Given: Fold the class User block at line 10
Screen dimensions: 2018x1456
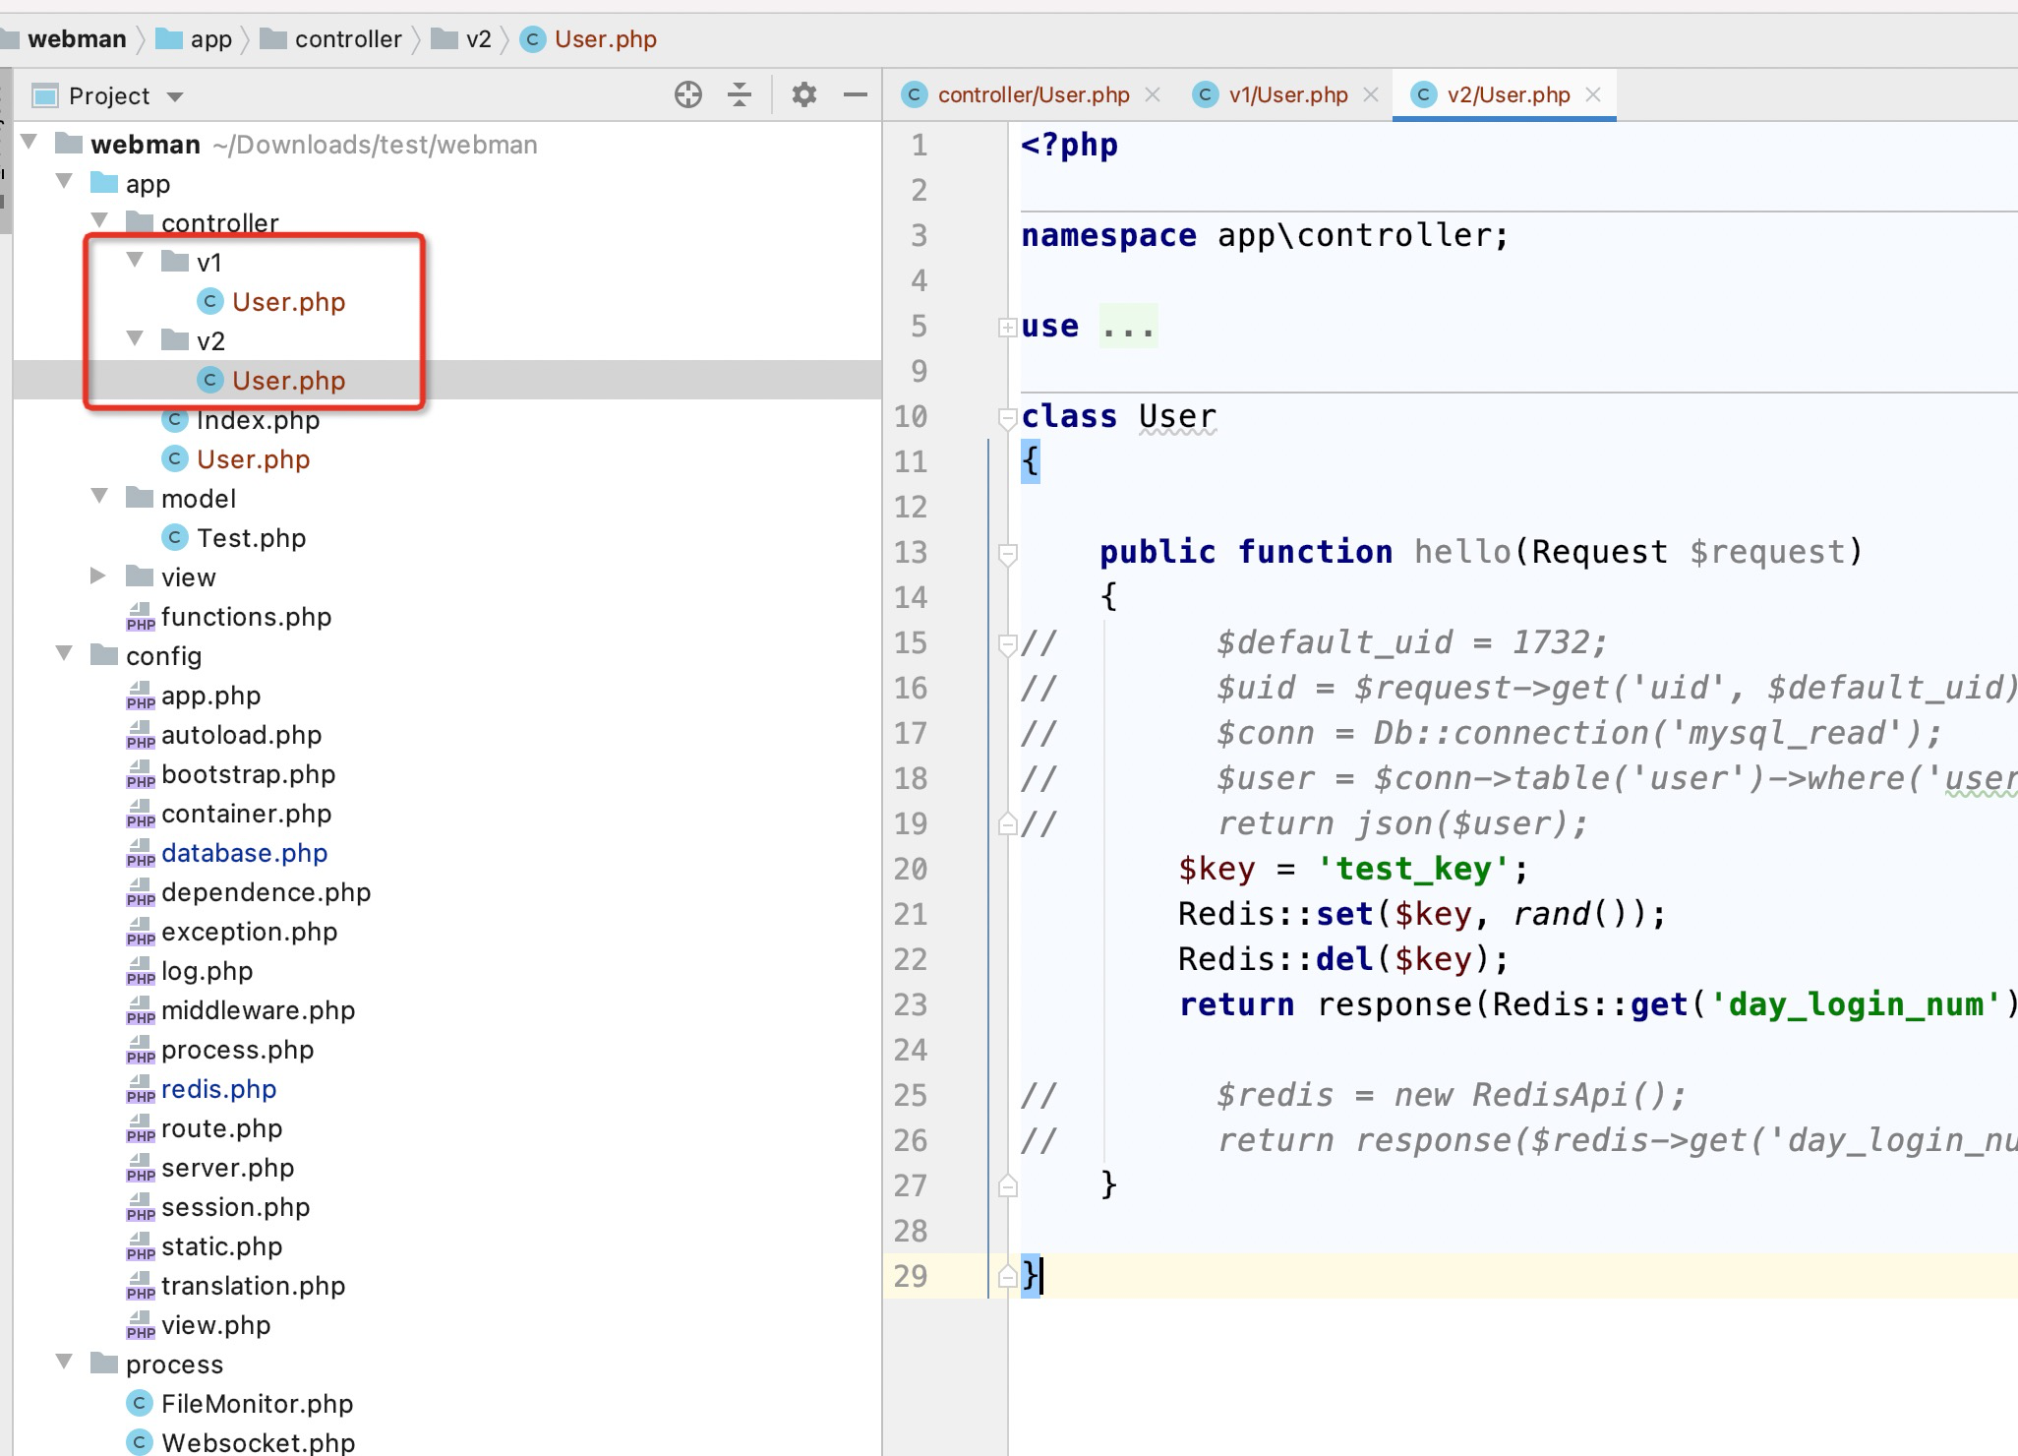Looking at the screenshot, I should [x=1007, y=418].
